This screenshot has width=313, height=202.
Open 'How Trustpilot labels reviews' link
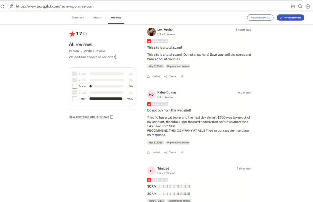[91, 117]
